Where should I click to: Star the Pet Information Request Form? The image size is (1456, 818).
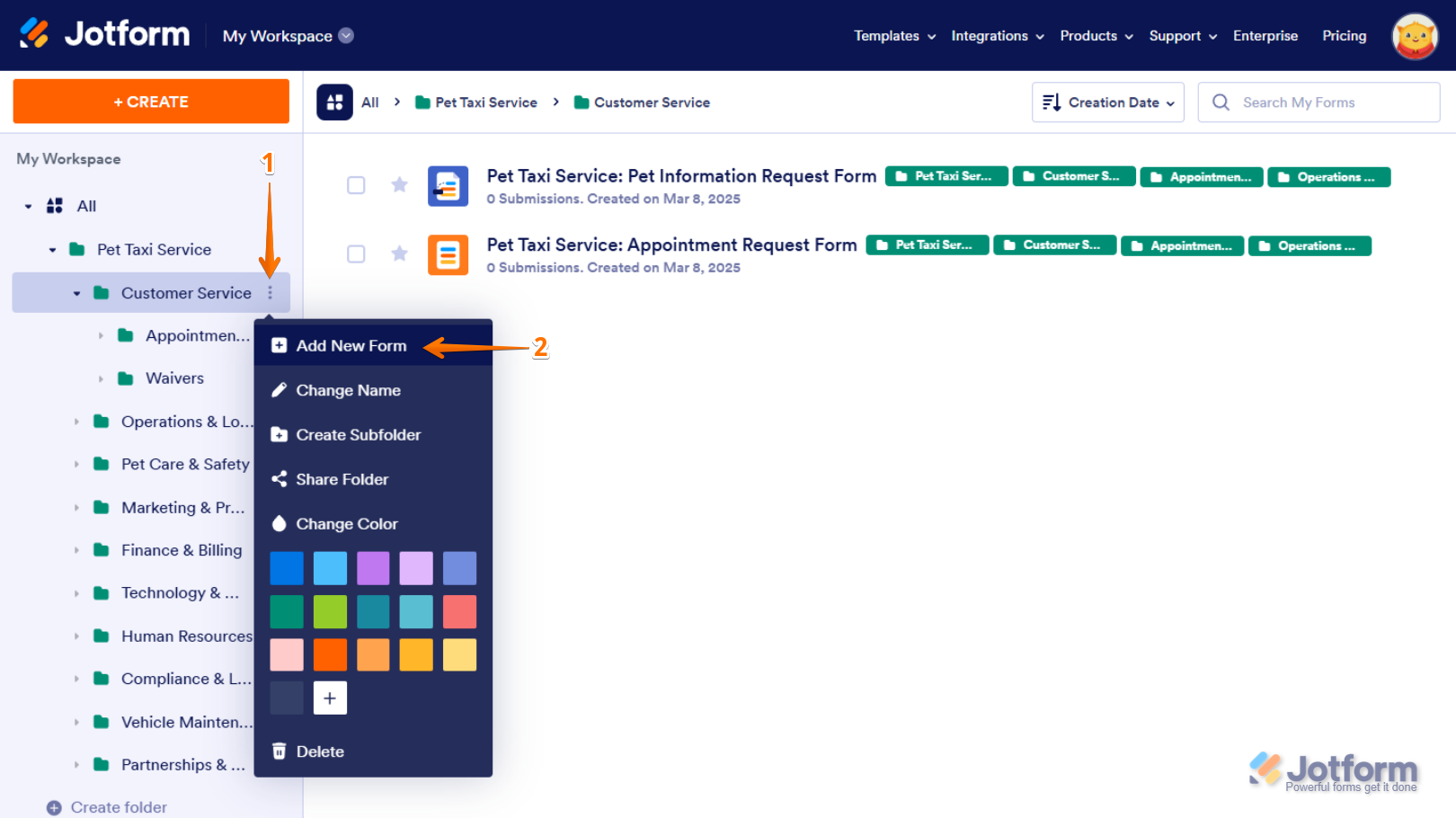tap(400, 185)
